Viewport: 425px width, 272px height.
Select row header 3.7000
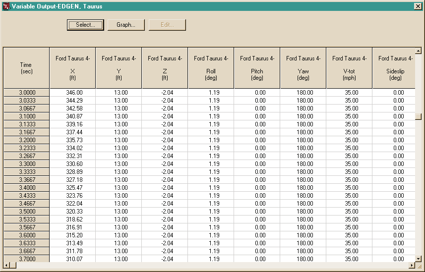coord(26,259)
